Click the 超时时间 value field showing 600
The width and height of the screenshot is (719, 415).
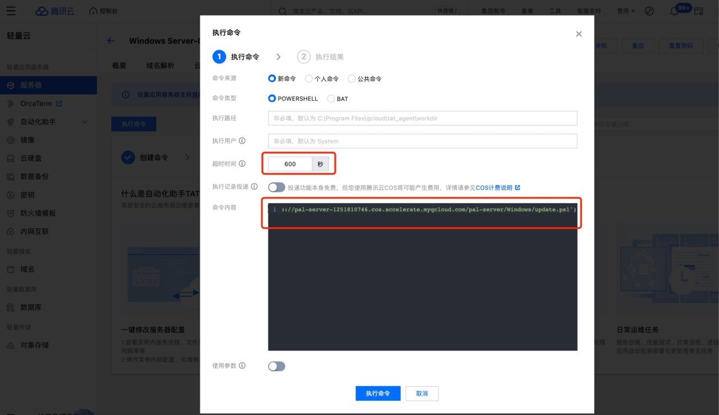290,164
